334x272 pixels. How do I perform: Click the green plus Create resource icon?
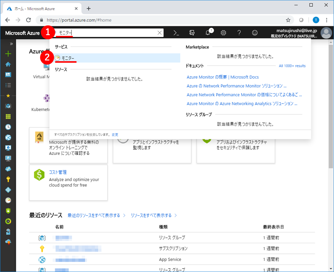tap(8, 54)
